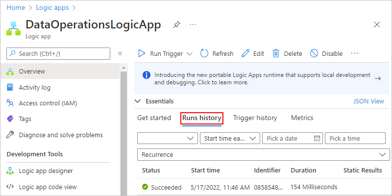Click the Identifier column header
Image resolution: width=392 pixels, height=196 pixels.
click(x=267, y=171)
